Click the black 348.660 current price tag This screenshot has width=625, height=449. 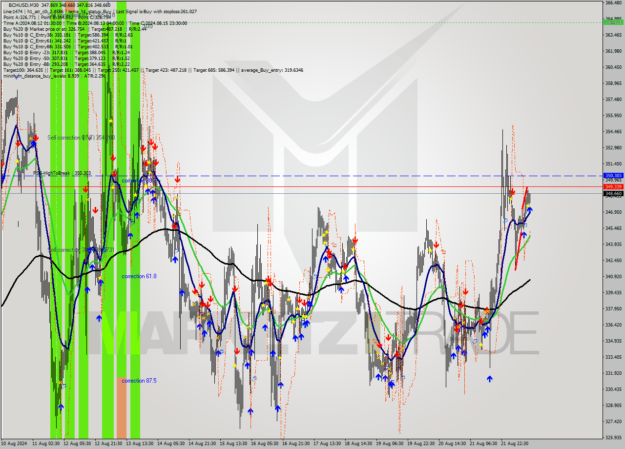[x=613, y=194]
